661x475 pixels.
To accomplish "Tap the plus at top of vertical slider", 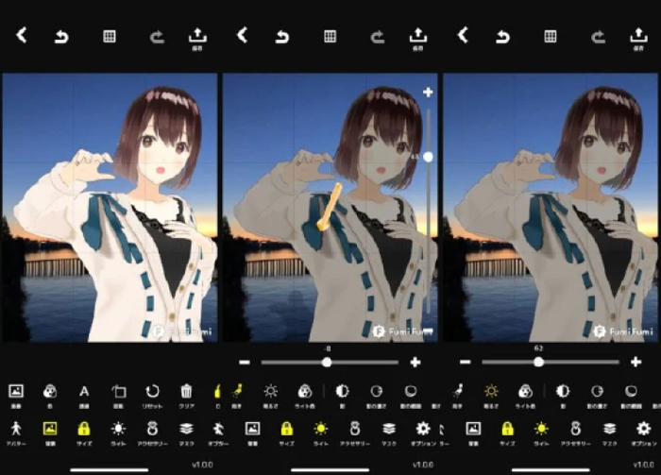I will tap(428, 92).
